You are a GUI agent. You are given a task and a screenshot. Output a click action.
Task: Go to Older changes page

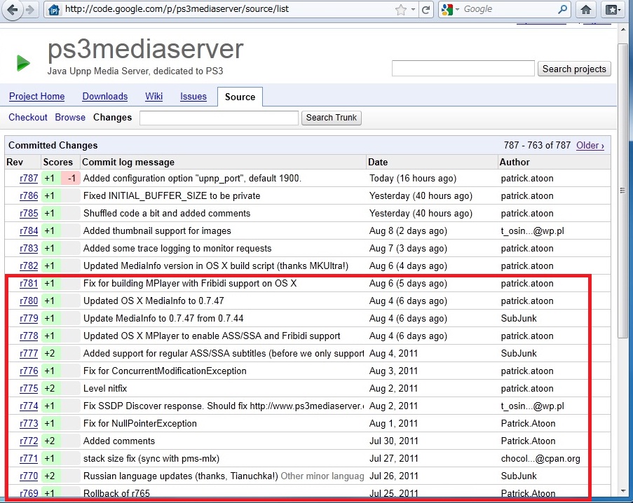pyautogui.click(x=590, y=145)
